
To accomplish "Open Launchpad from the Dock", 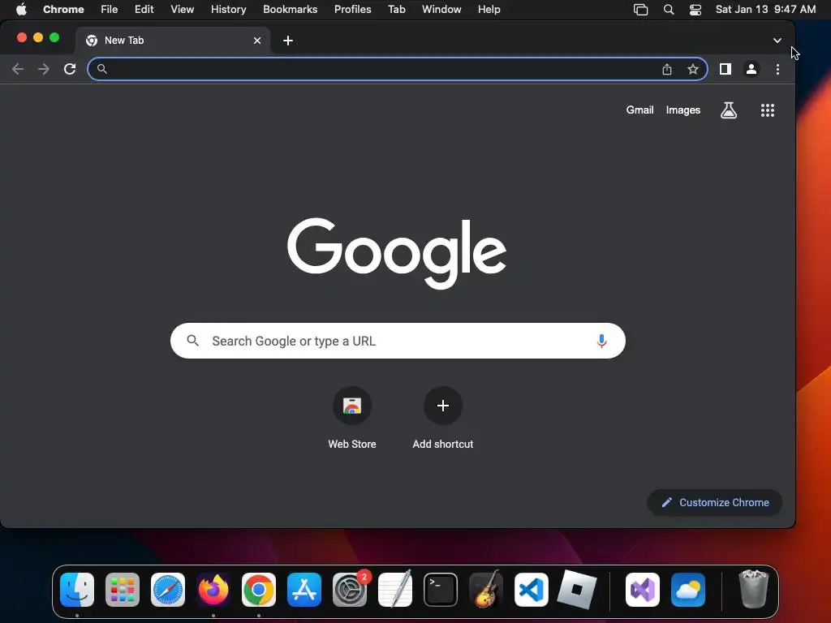I will [x=123, y=590].
